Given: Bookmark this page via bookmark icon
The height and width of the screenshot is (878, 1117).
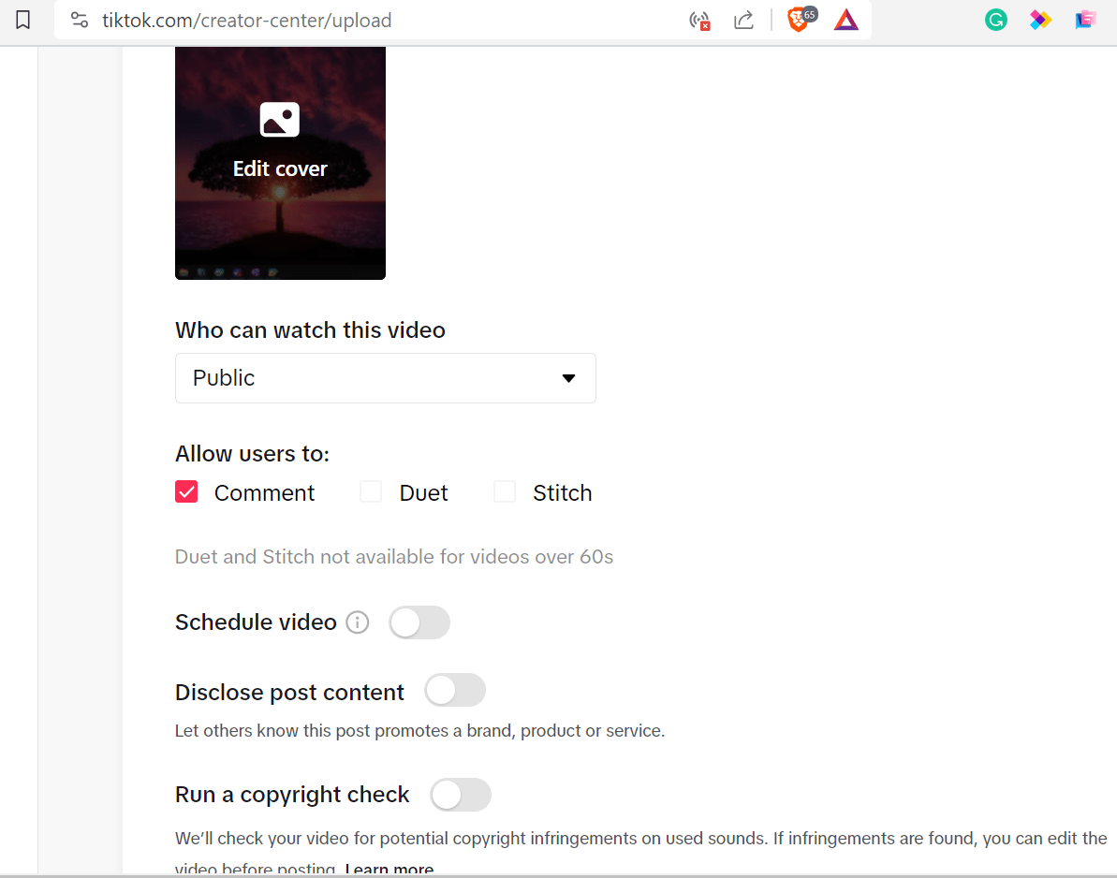Looking at the screenshot, I should click(22, 20).
